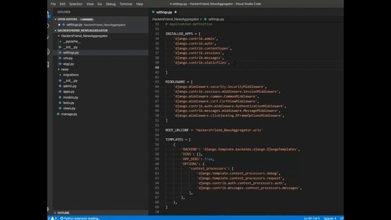Image resolution: width=391 pixels, height=220 pixels.
Task: Expand the Outline section
Action: tap(55, 213)
